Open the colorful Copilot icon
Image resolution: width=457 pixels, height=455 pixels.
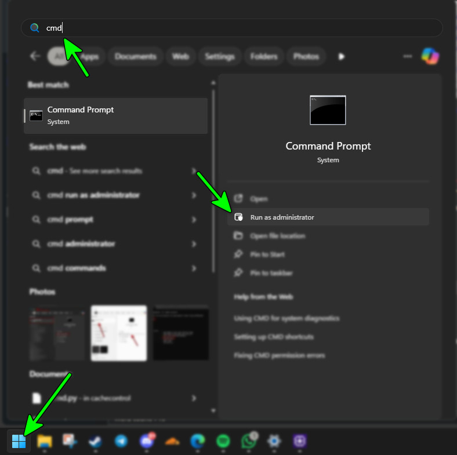pyautogui.click(x=430, y=56)
